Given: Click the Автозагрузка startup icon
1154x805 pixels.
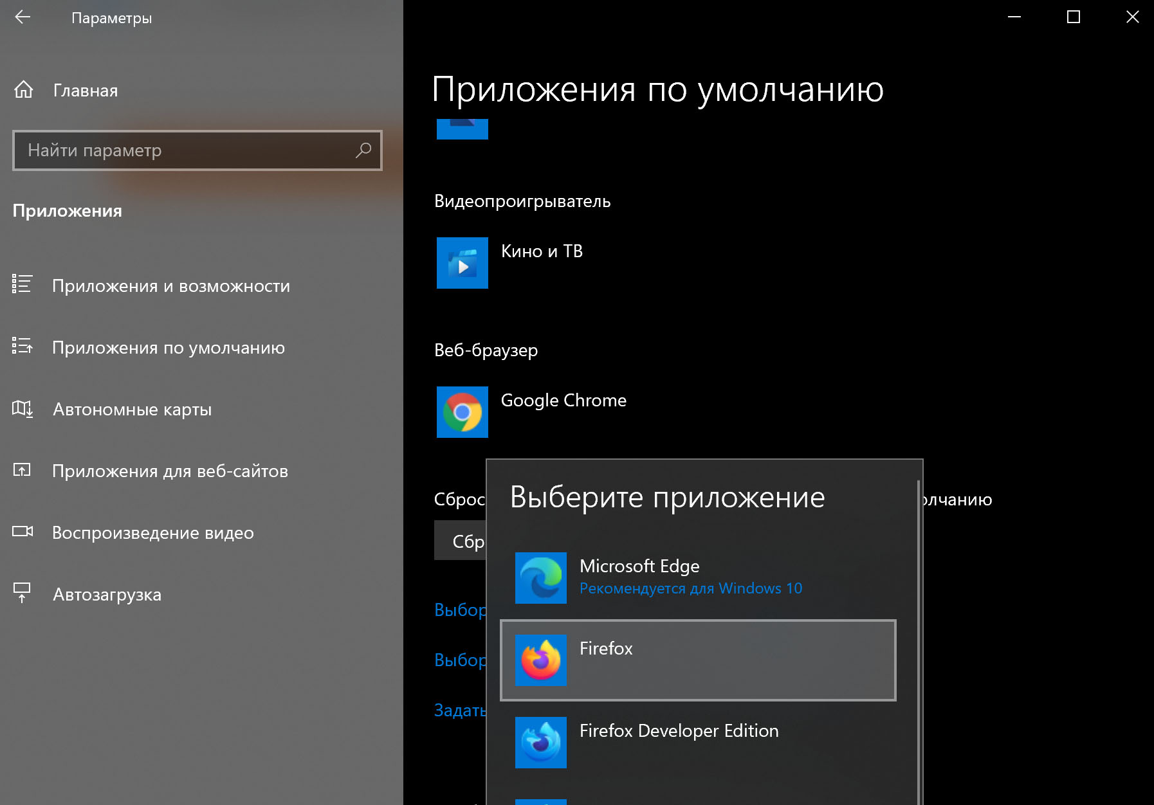Looking at the screenshot, I should pos(22,593).
